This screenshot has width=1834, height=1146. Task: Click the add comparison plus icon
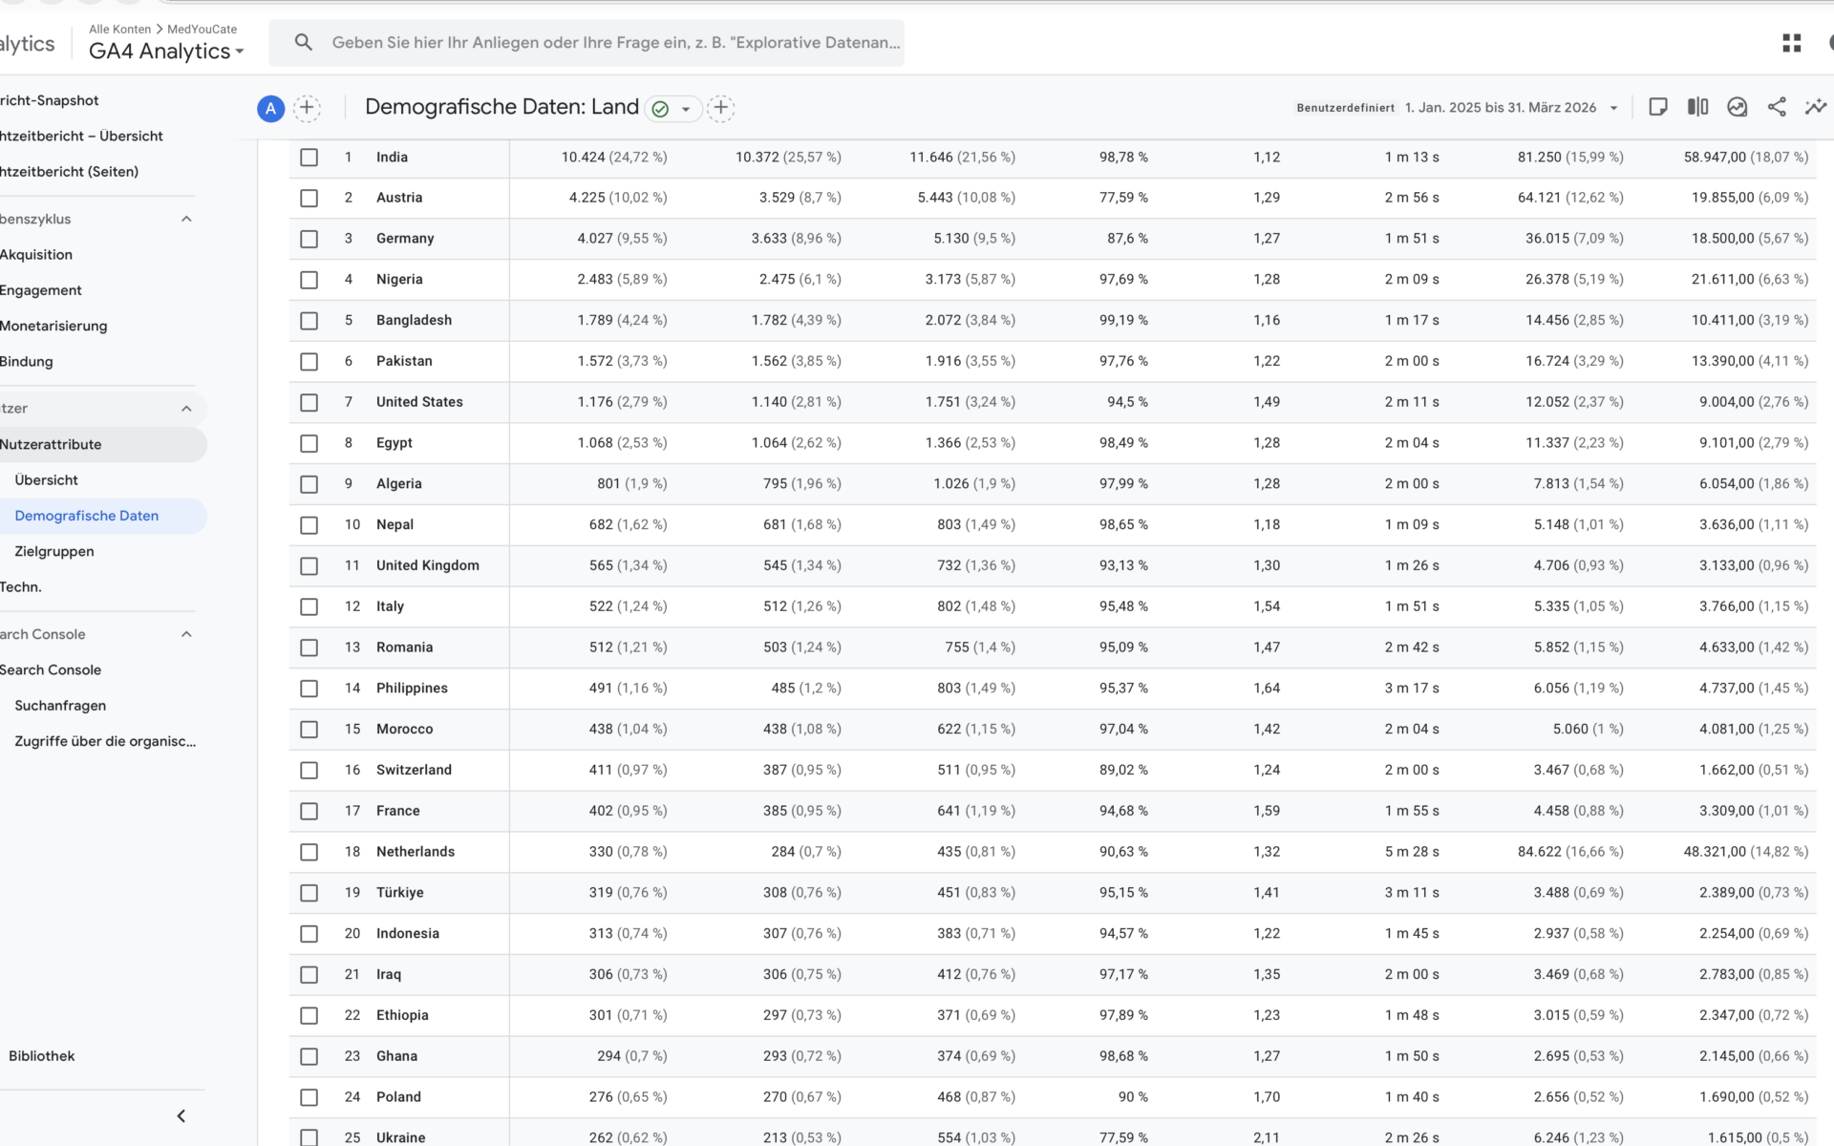307,108
